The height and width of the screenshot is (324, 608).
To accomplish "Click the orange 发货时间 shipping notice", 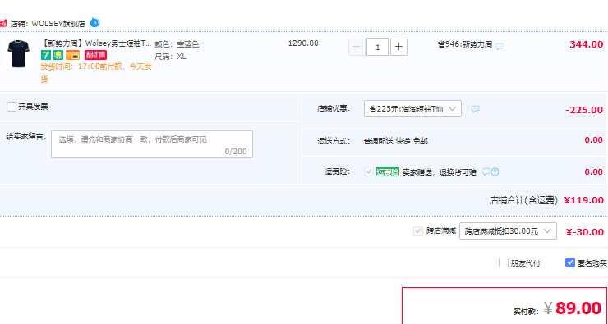I will (96, 73).
